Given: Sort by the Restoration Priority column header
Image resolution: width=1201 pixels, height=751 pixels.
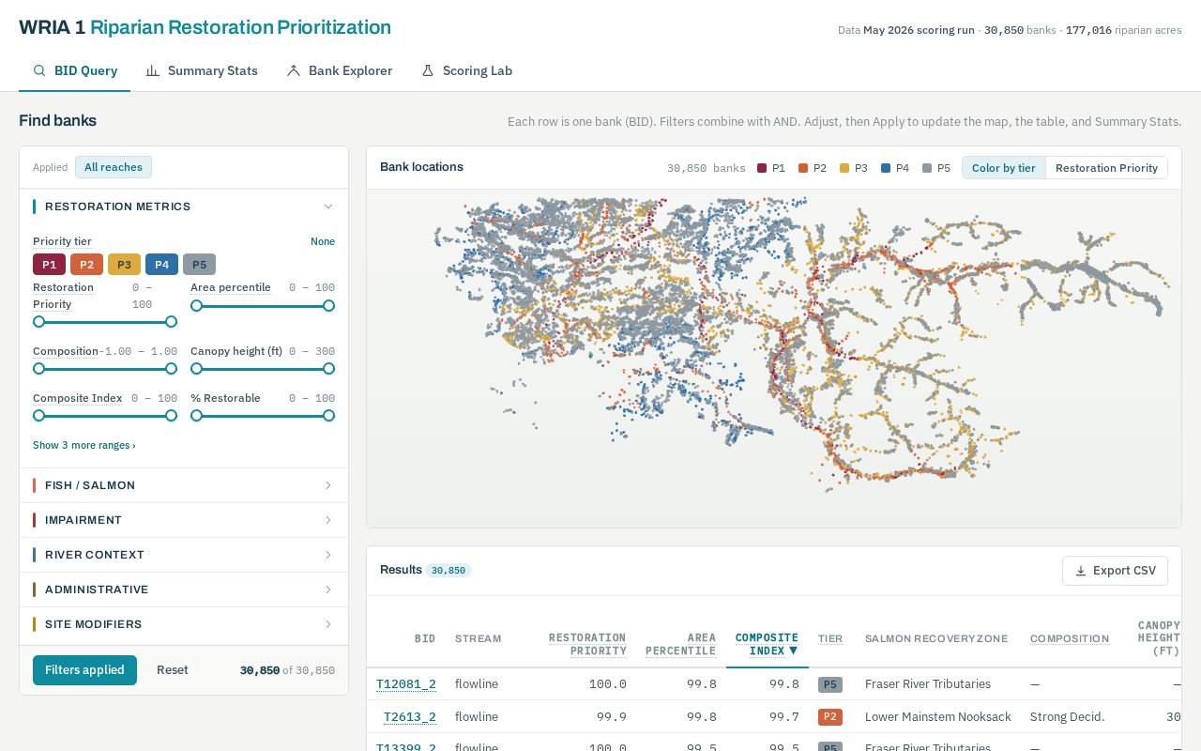Looking at the screenshot, I should coord(587,644).
